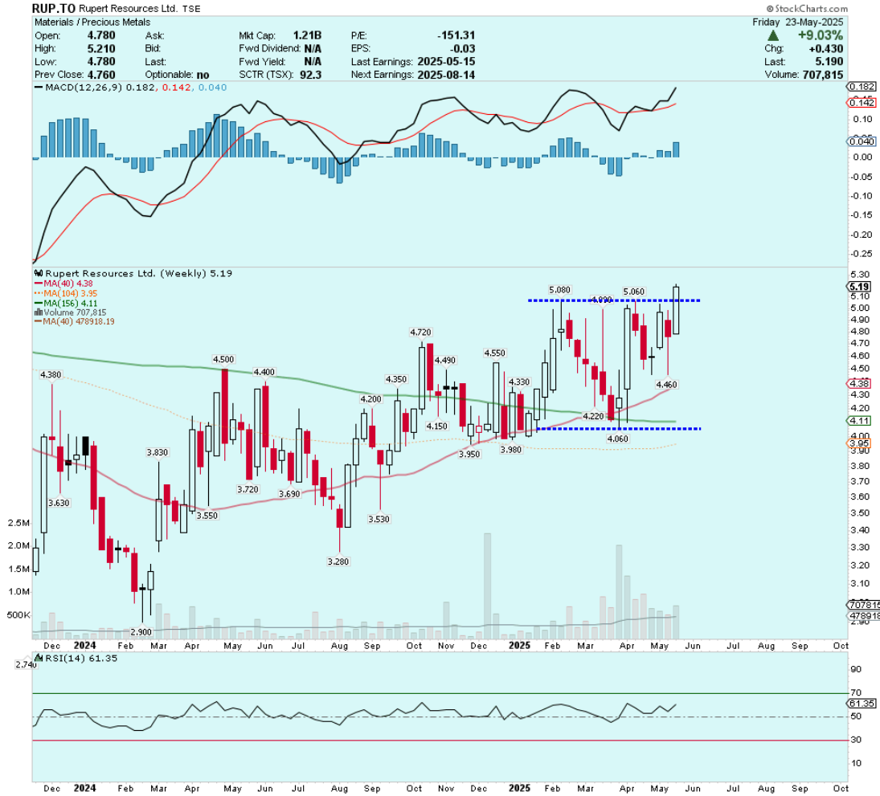Click the 3.830 price annotation
The width and height of the screenshot is (880, 796).
(158, 453)
